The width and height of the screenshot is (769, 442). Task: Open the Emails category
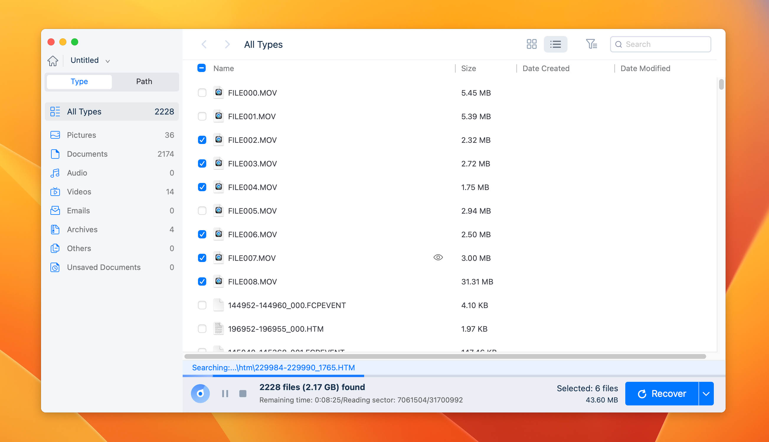[112, 210]
